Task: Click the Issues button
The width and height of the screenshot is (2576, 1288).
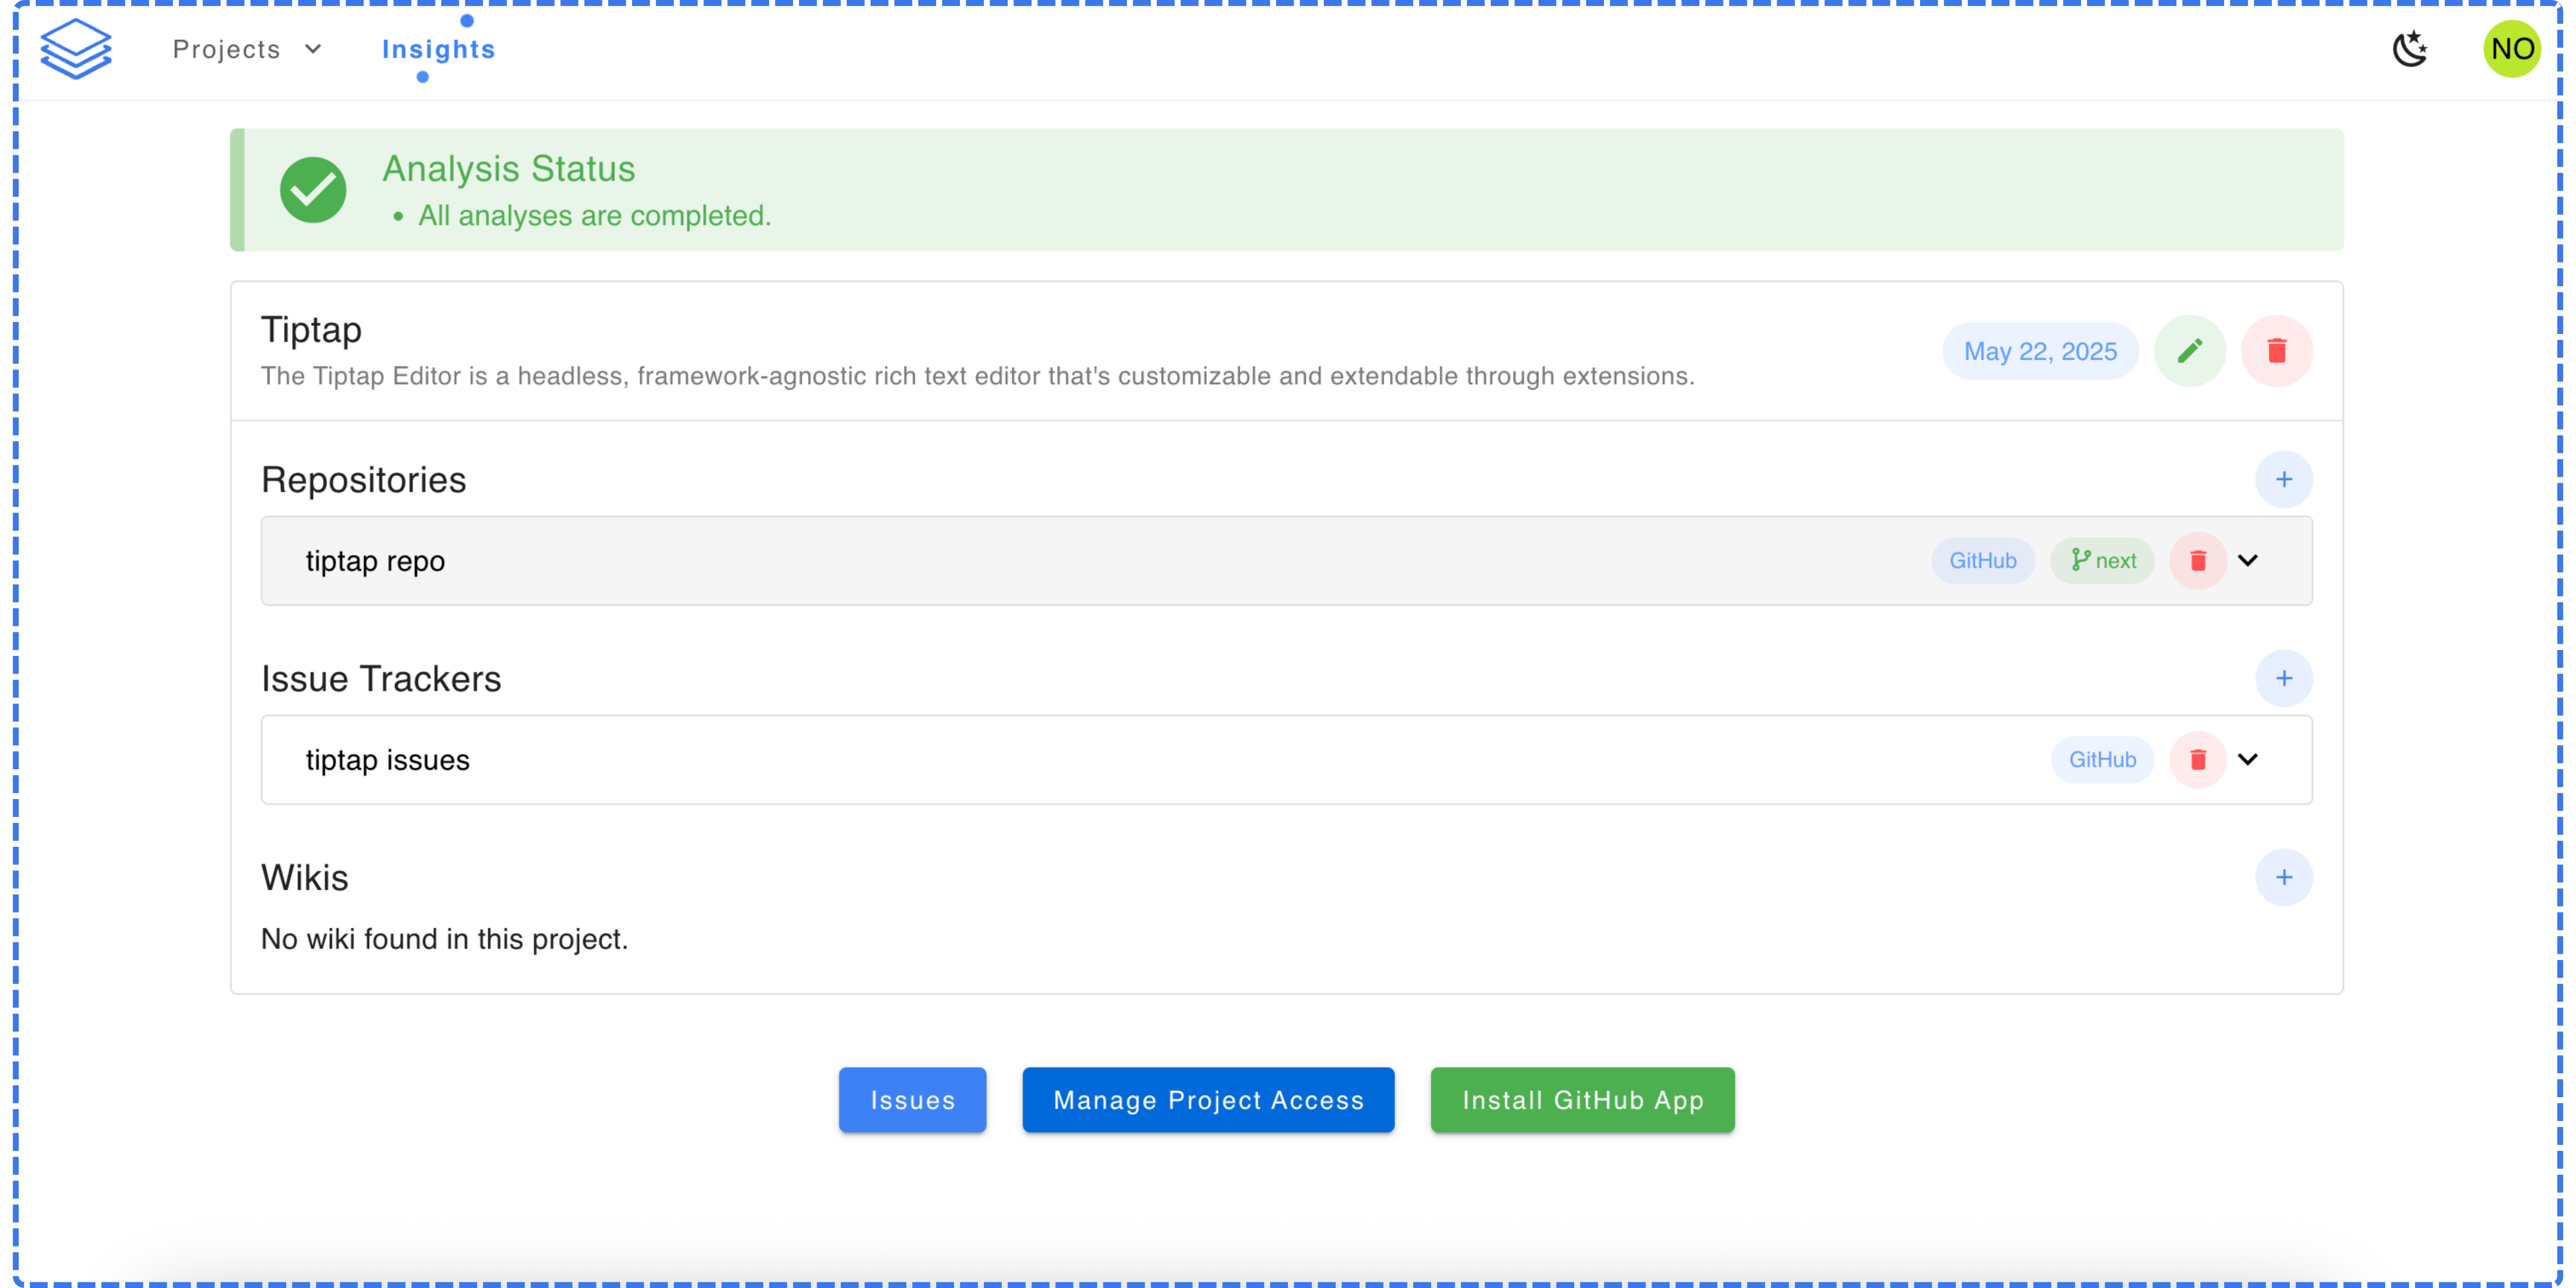Action: point(912,1100)
